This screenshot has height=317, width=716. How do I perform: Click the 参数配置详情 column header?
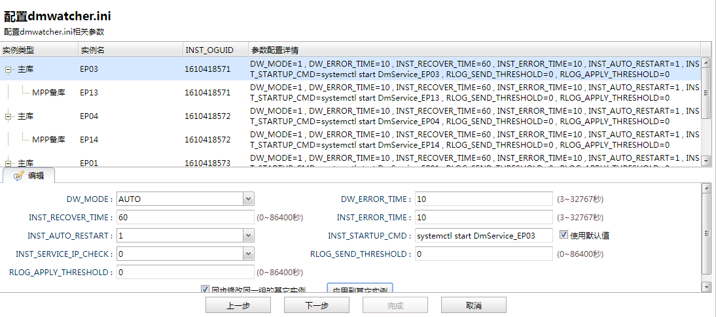(474, 49)
